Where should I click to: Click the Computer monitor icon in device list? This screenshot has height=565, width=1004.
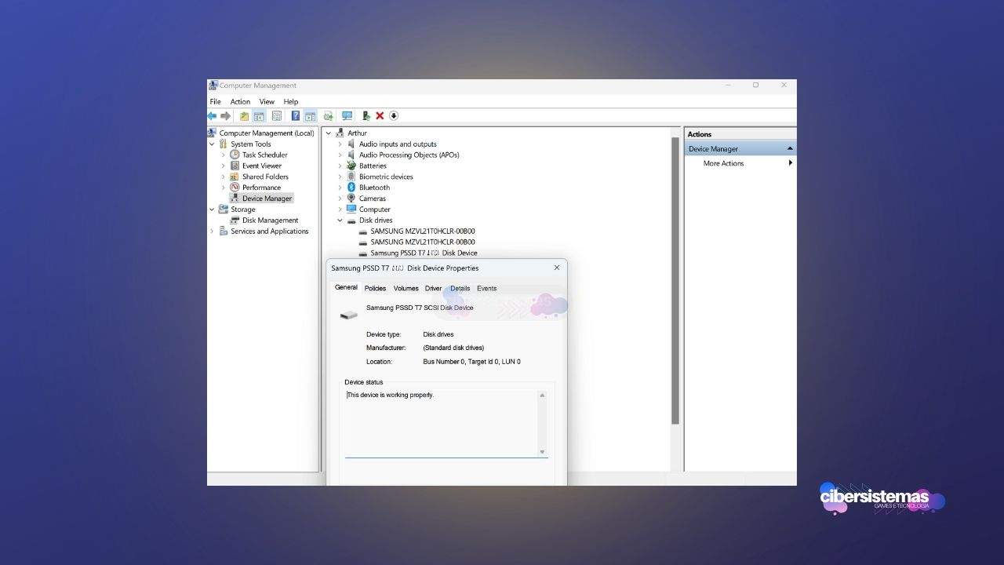pyautogui.click(x=351, y=210)
